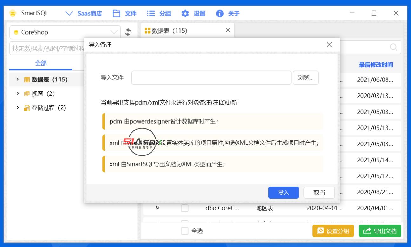Viewport: 411px width, 247px height.
Task: Click the gear icon beside 设置
Action: coord(185,14)
